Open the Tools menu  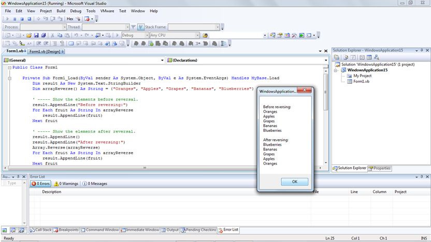pos(91,11)
